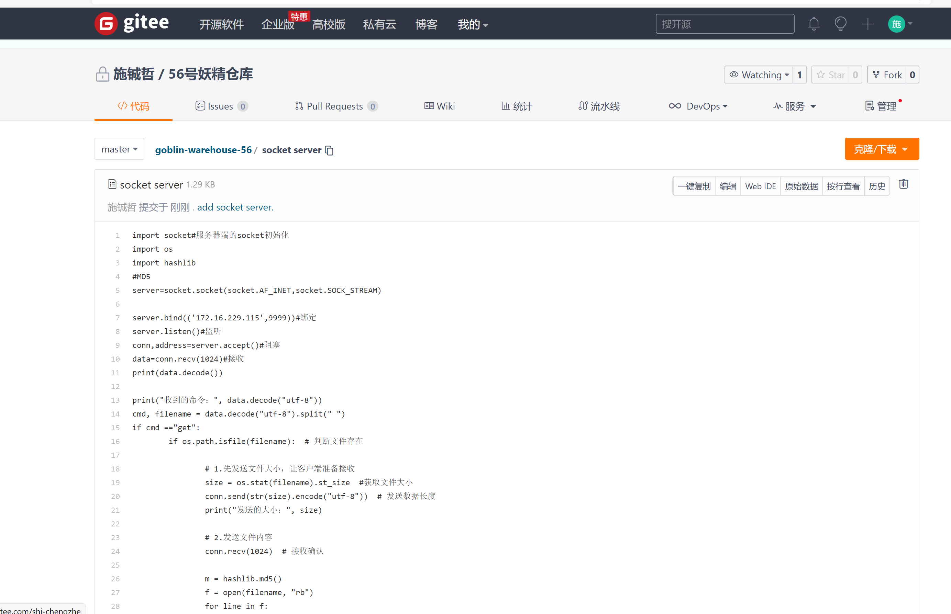The height and width of the screenshot is (614, 951).
Task: Open the notifications bell
Action: point(814,24)
